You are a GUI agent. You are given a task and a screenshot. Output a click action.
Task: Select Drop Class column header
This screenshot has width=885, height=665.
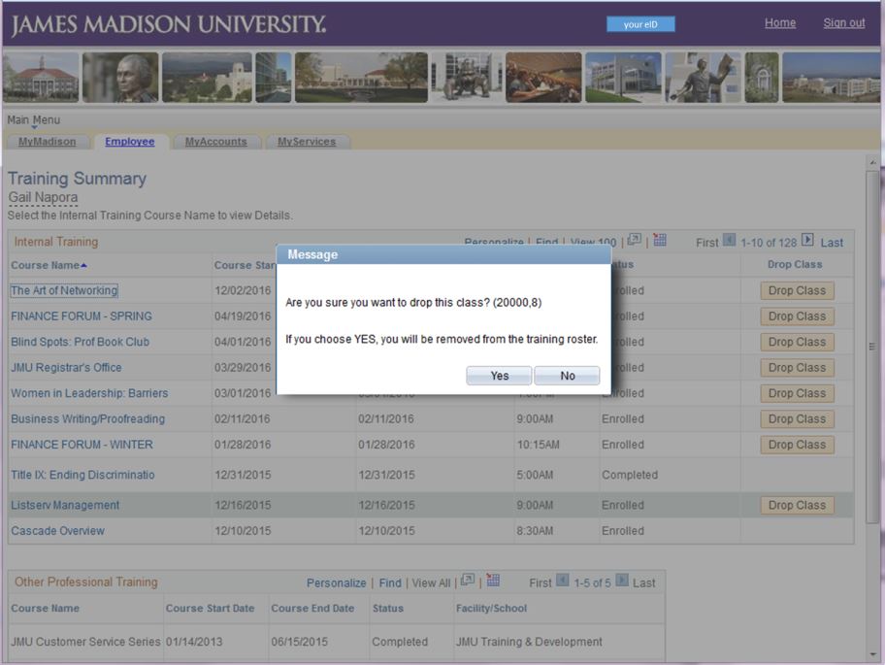coord(795,265)
